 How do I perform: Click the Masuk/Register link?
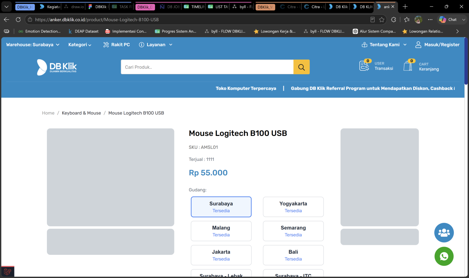tap(437, 45)
